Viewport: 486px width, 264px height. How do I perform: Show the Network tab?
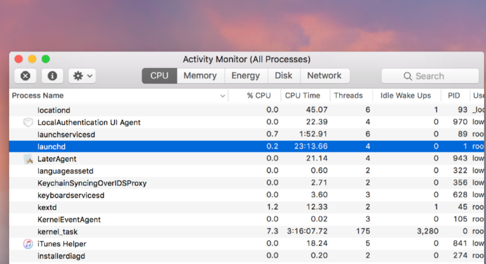(324, 76)
